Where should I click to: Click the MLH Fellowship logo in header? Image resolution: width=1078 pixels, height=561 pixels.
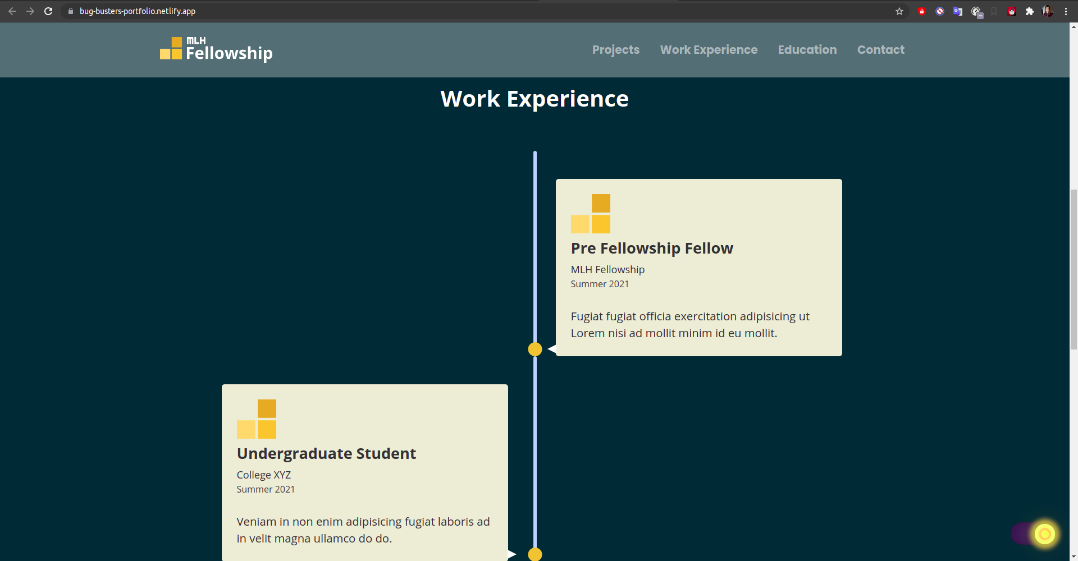coord(216,49)
